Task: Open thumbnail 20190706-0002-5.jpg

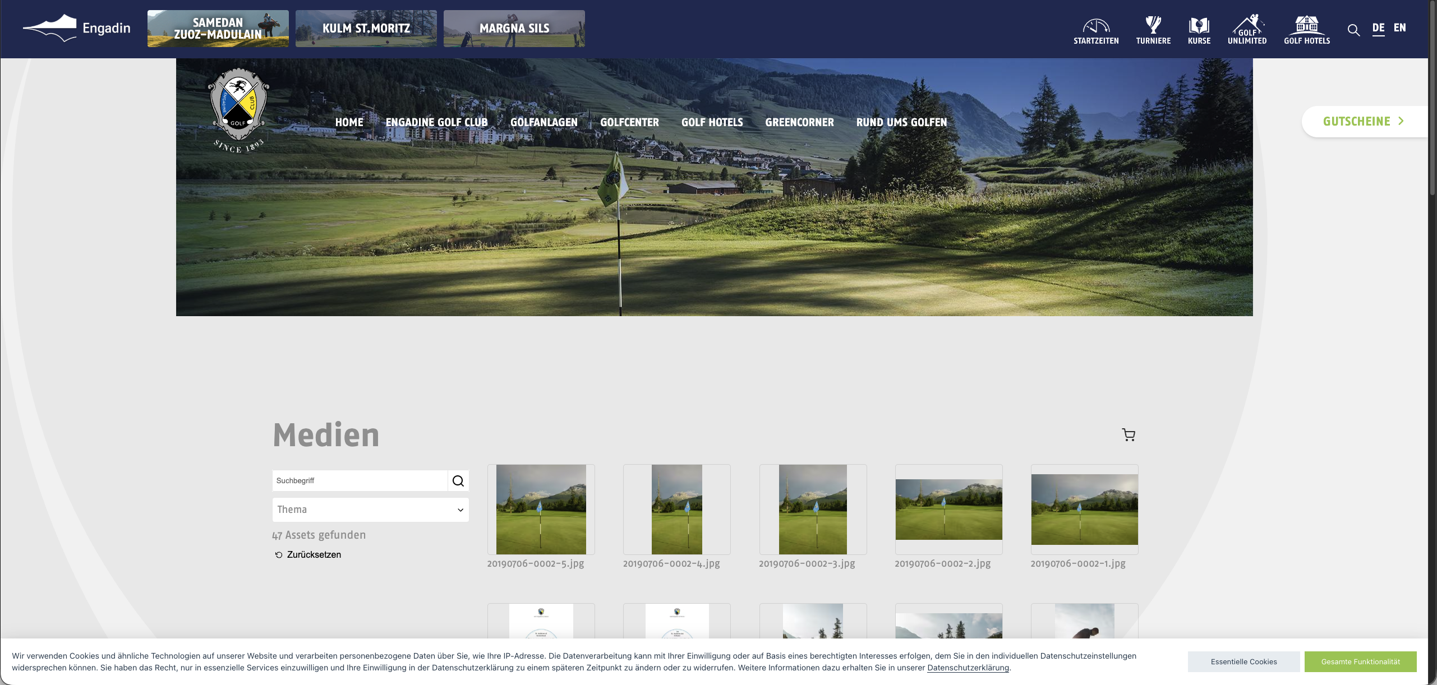Action: click(541, 510)
